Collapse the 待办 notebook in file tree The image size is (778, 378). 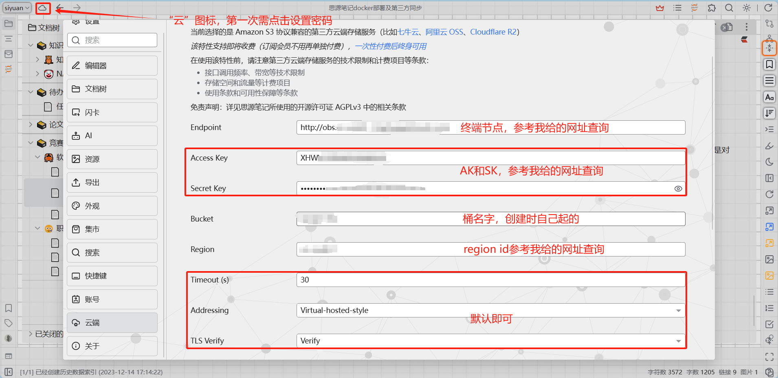(31, 92)
